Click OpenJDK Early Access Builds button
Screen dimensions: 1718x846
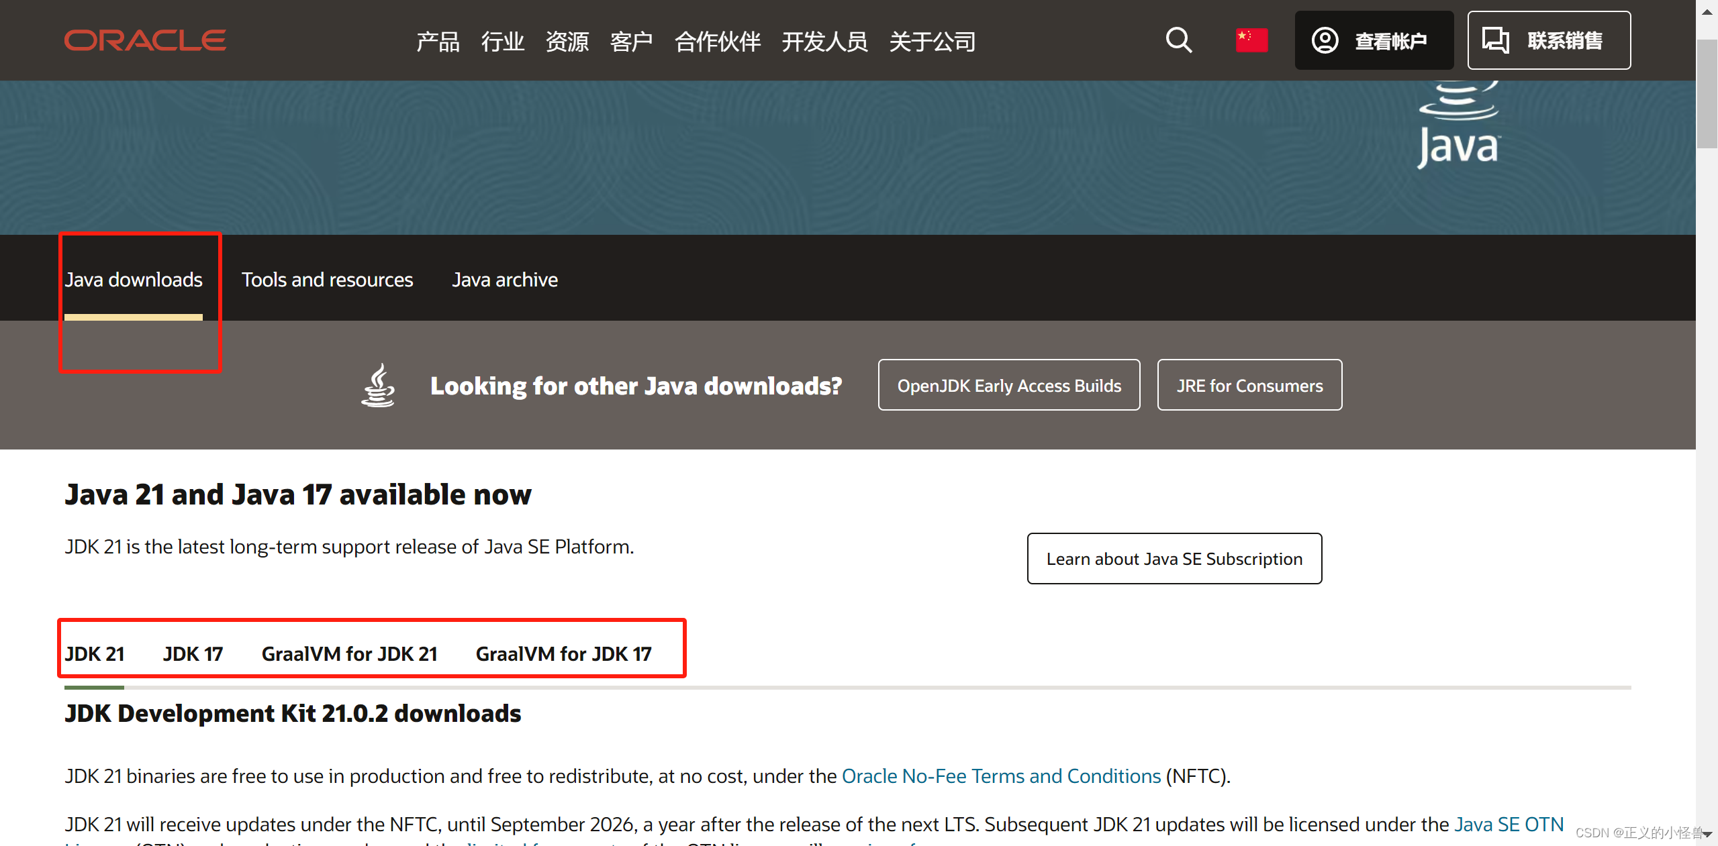pyautogui.click(x=1008, y=385)
